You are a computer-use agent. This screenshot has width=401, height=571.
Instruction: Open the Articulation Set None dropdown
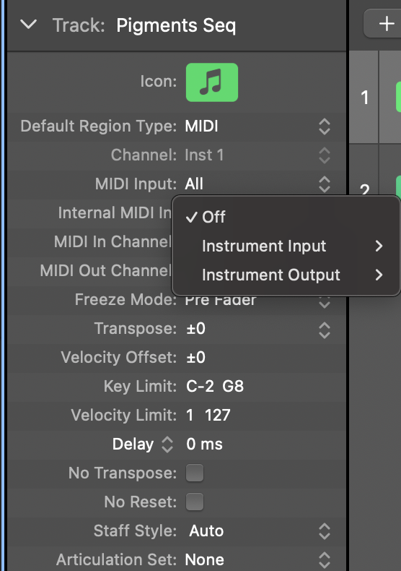click(257, 559)
